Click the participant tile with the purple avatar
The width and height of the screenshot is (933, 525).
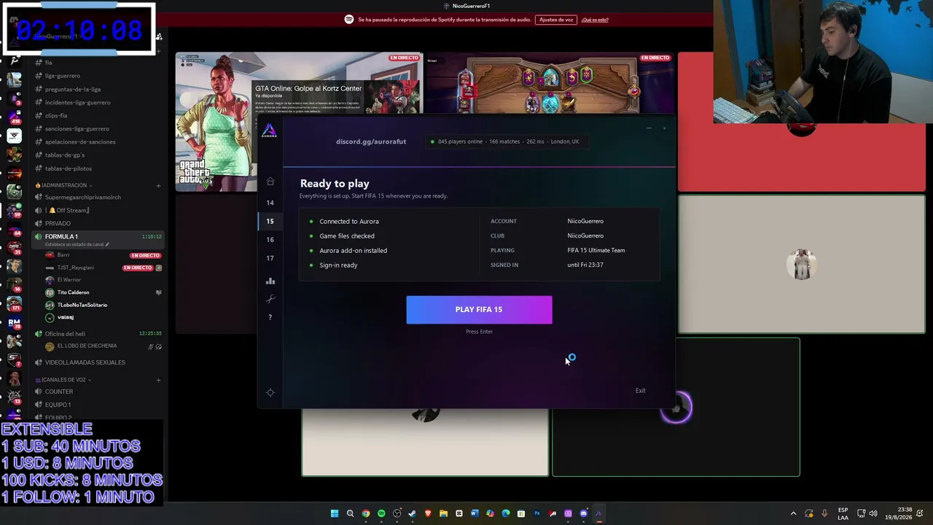tap(676, 407)
